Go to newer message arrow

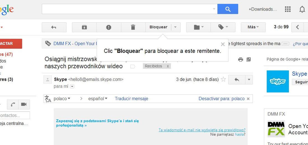tap(297, 27)
